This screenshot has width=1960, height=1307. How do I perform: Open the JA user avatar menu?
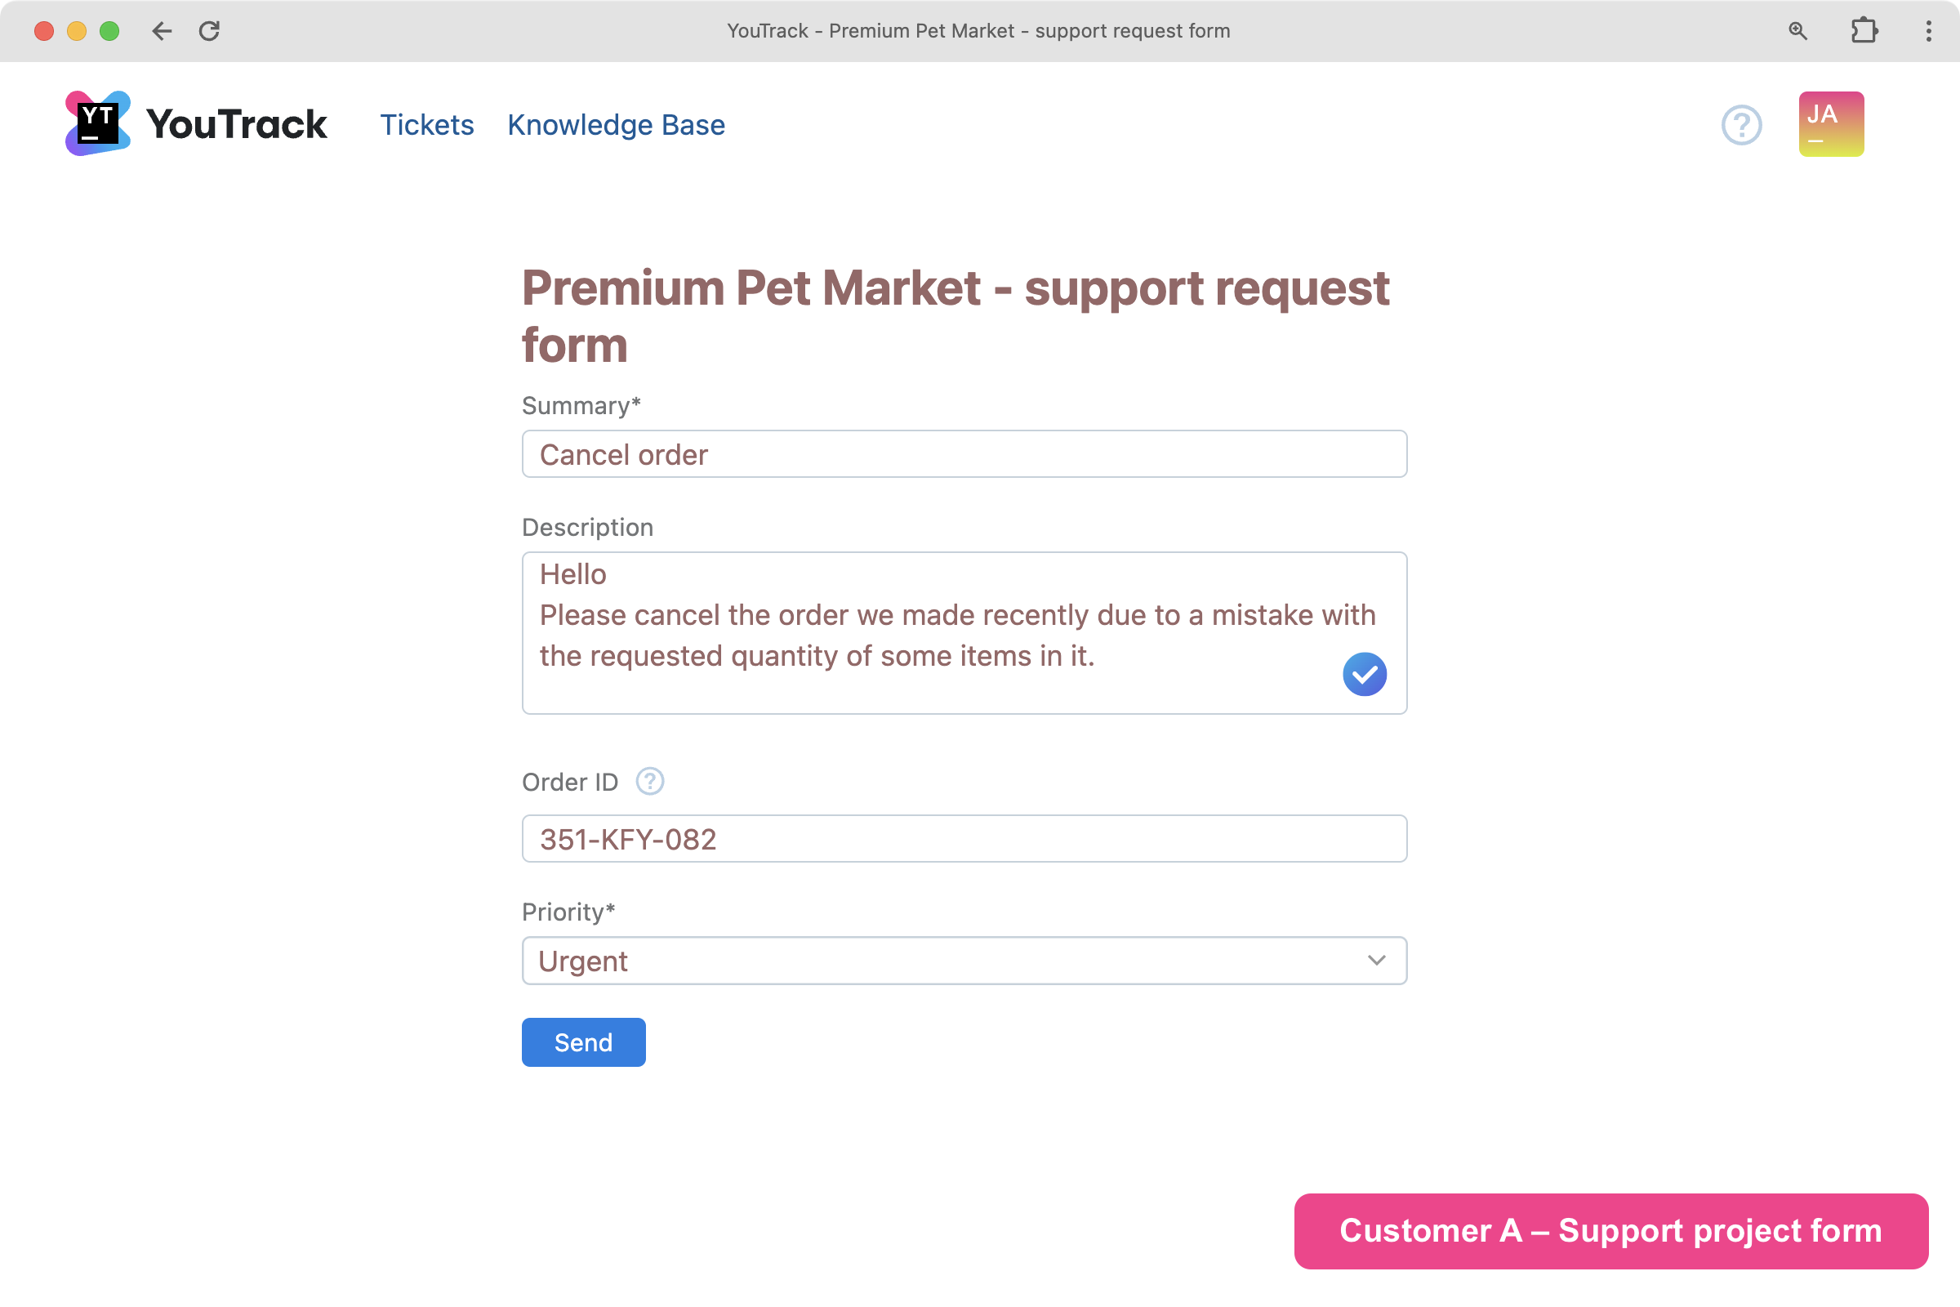1830,124
